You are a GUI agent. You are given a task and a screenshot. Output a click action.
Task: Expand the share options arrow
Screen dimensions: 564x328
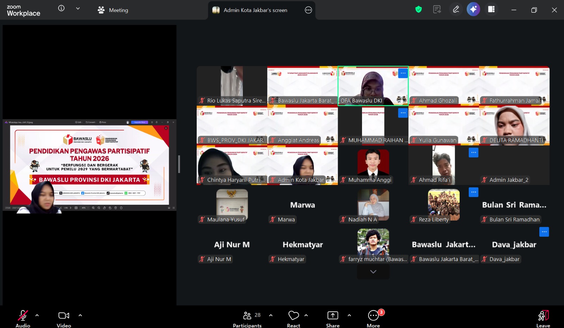[x=349, y=315]
